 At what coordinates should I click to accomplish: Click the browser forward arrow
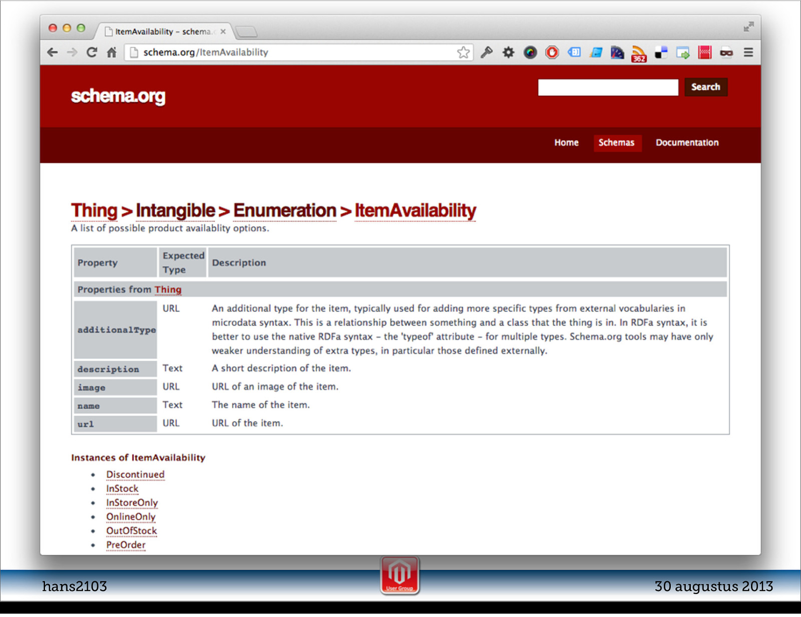[72, 52]
